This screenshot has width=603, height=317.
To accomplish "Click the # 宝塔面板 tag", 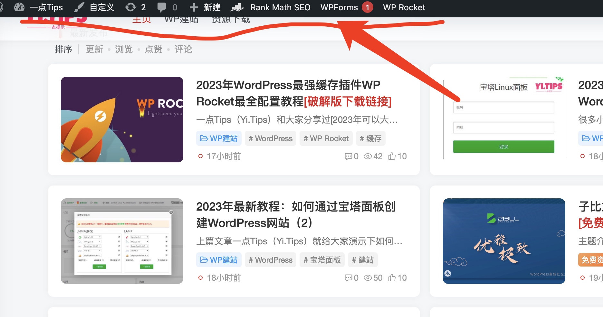I will coord(322,260).
